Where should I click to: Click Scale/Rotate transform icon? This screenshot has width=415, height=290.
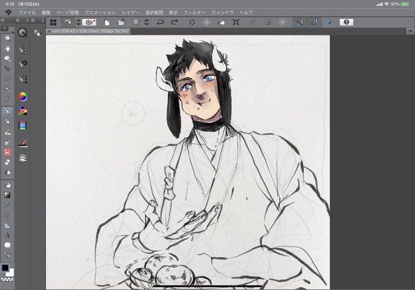point(236,23)
